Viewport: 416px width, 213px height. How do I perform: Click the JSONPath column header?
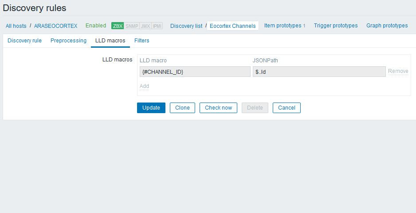[x=265, y=61]
